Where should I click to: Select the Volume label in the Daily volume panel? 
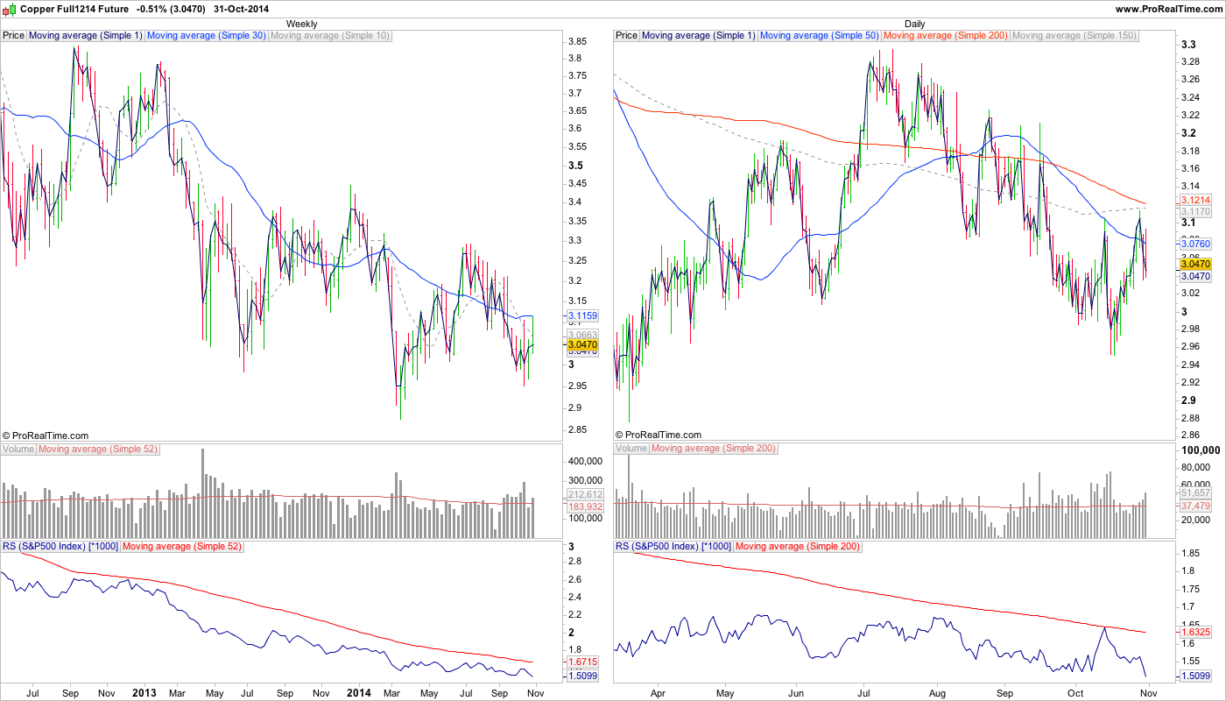coord(631,449)
